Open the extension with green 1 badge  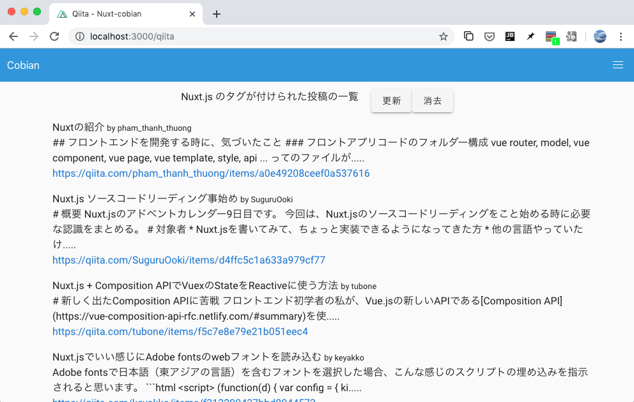coord(552,37)
